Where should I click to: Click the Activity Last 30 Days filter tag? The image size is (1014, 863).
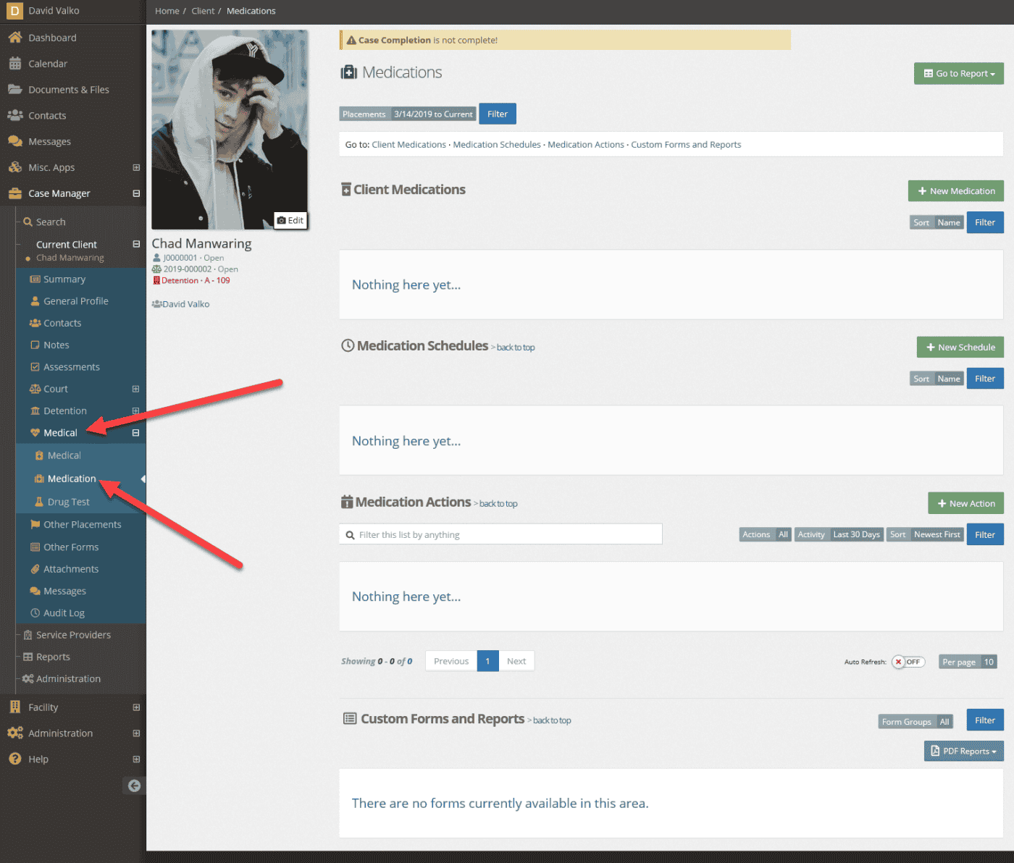tap(839, 534)
